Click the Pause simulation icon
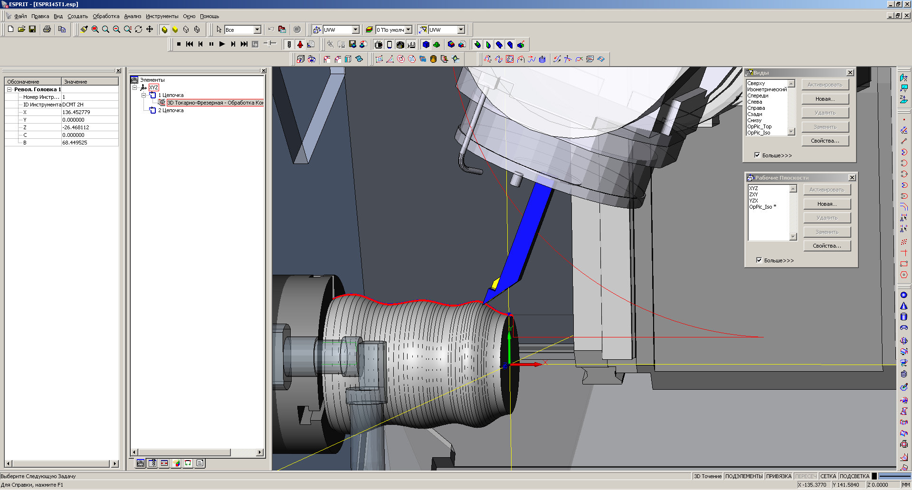 point(211,44)
